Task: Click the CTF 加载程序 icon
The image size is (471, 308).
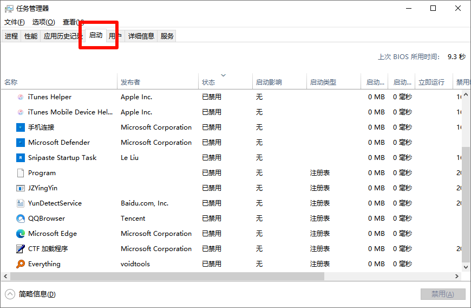Action: coord(21,249)
